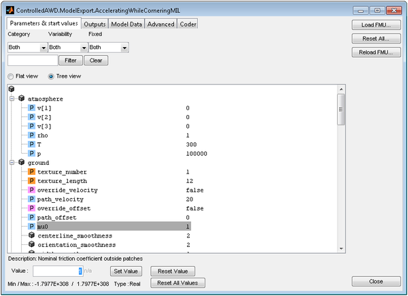Click the Reload FMU... button
This screenshot has width=408, height=296.
click(376, 52)
